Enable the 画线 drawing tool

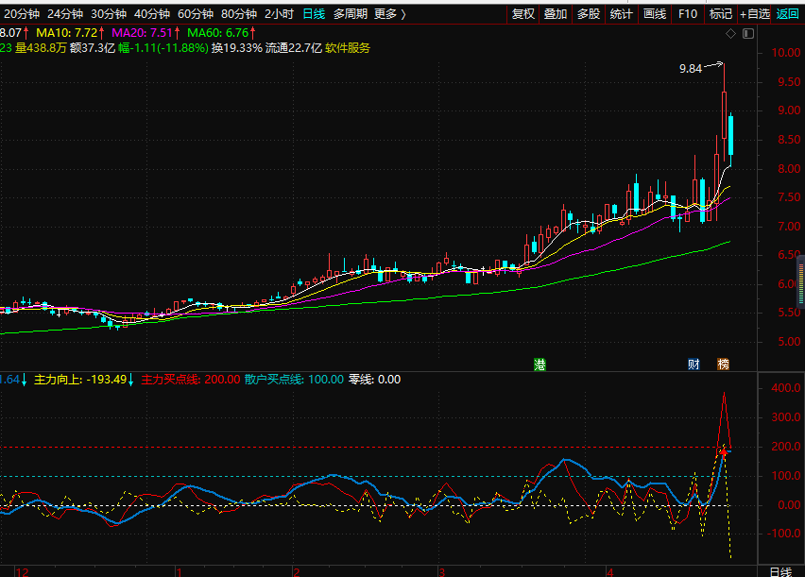point(655,14)
